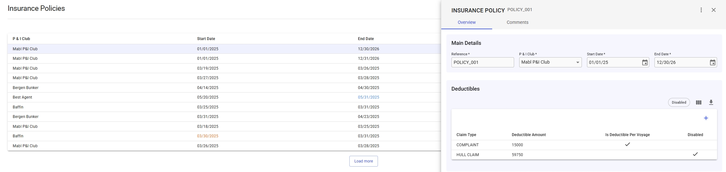Open the 05/31/2025 end date link
Screen dimensions: 726x172
pos(368,97)
